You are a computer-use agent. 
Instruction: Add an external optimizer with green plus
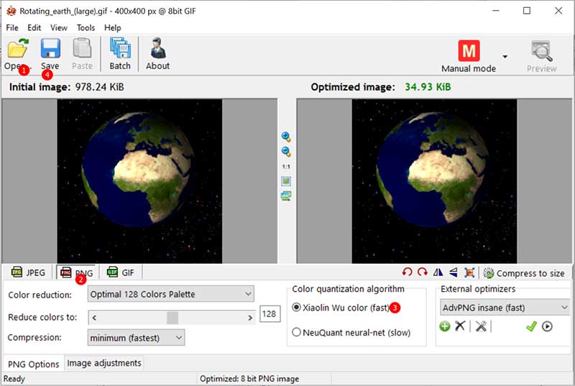[x=445, y=326]
